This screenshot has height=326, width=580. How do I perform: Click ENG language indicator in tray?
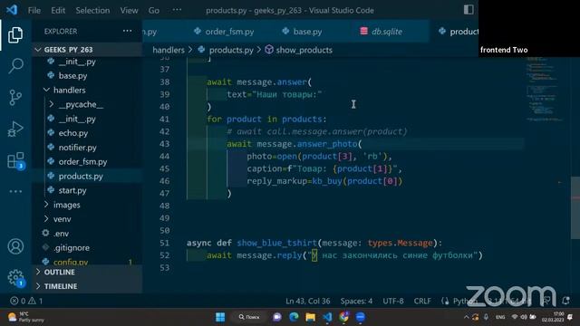[x=500, y=317]
